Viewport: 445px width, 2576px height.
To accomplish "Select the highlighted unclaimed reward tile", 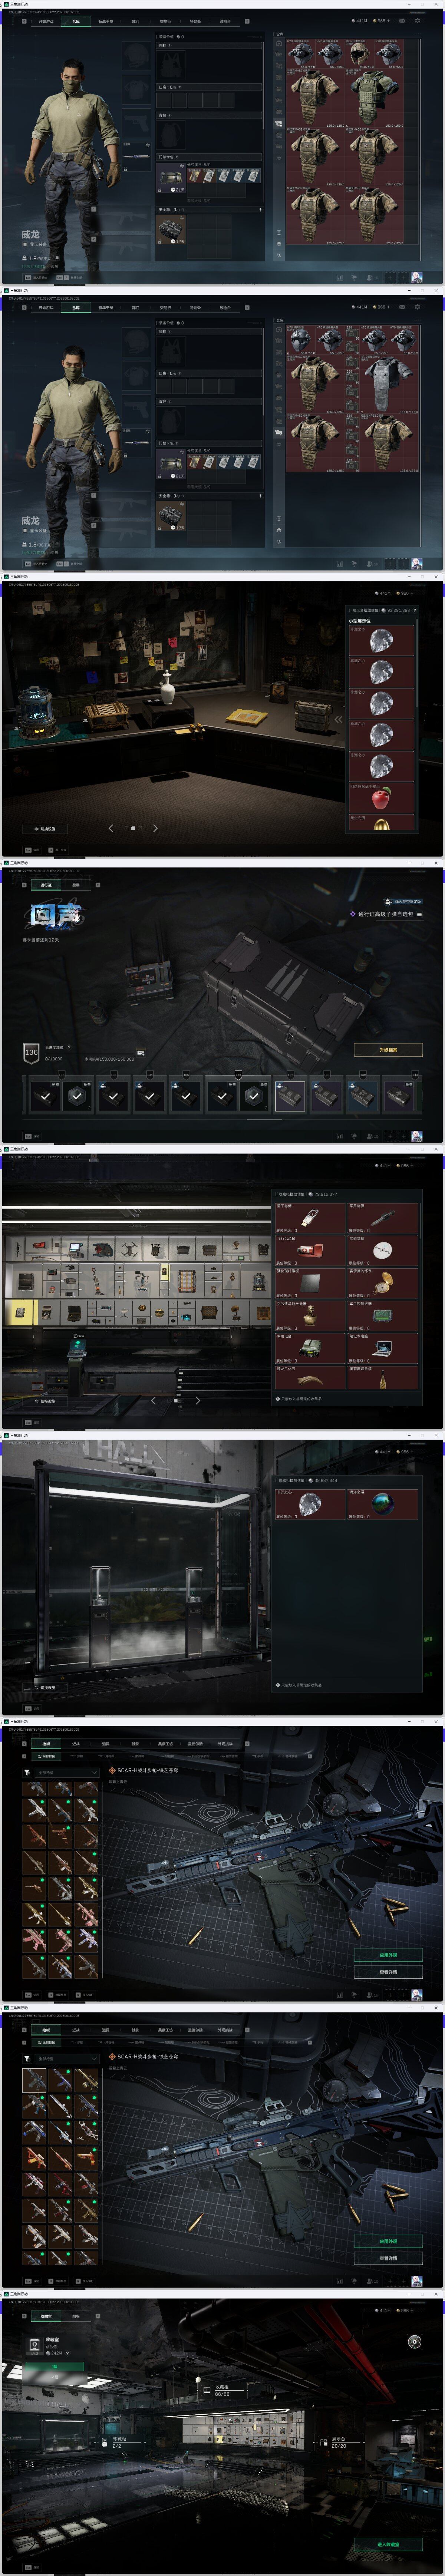I will [x=290, y=1096].
